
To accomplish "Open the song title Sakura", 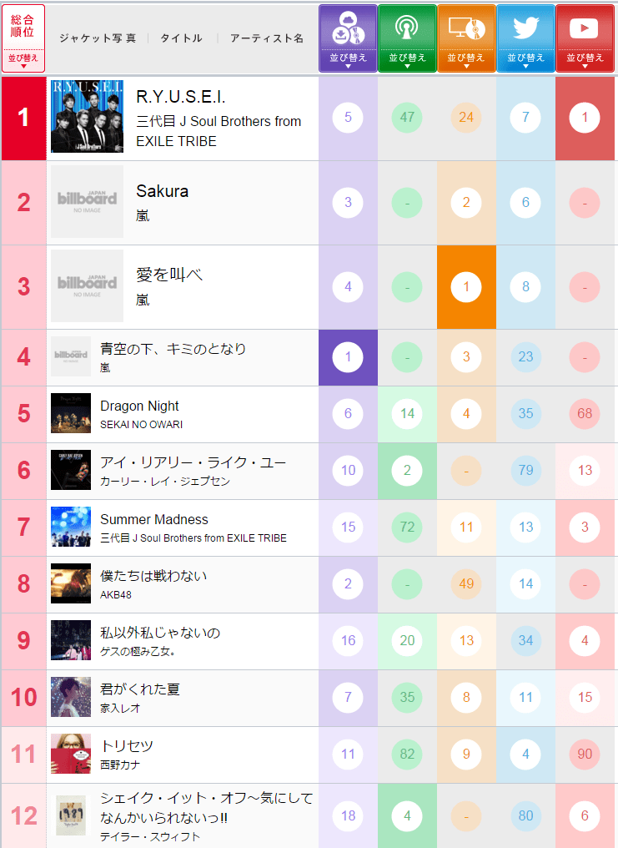I will click(x=162, y=191).
